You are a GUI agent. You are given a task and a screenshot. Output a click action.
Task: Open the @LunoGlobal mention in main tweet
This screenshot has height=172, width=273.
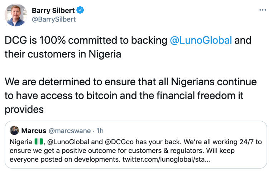point(201,40)
